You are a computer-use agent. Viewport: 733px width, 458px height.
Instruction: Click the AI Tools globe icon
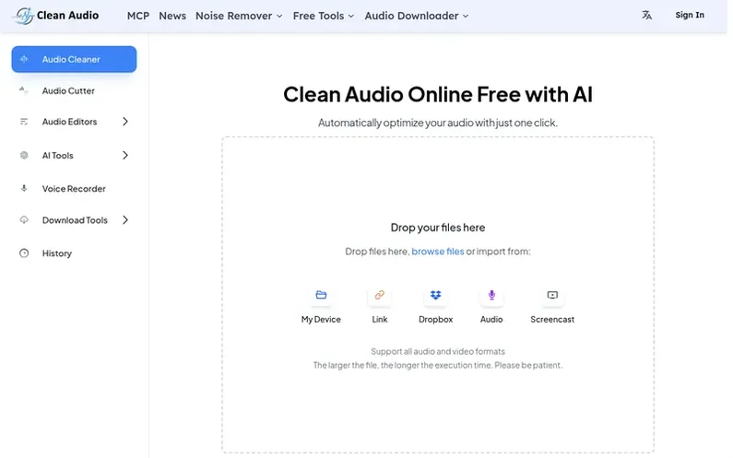tap(24, 155)
